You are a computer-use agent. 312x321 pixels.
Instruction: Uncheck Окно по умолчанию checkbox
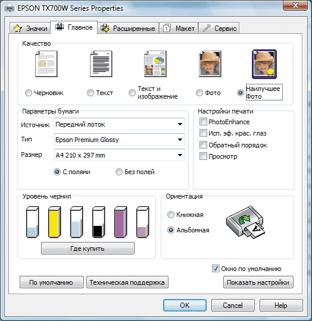click(216, 268)
